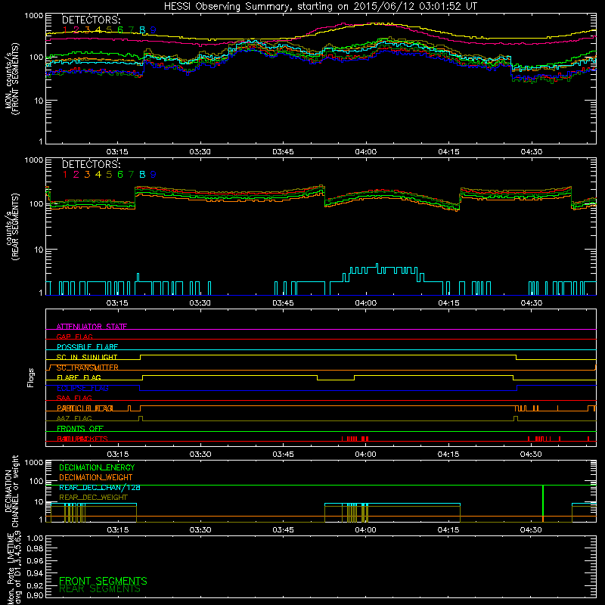The width and height of the screenshot is (605, 605).
Task: Select blue detector 9 in the front segments legend
Action: pyautogui.click(x=154, y=30)
